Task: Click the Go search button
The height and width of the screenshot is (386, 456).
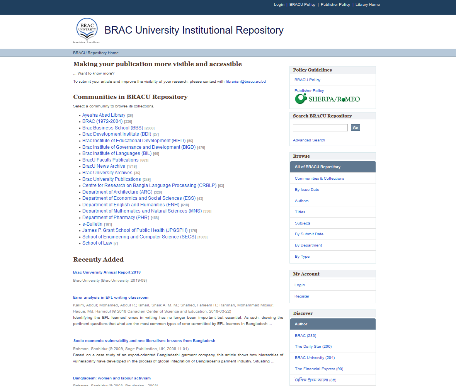Action: [x=356, y=128]
